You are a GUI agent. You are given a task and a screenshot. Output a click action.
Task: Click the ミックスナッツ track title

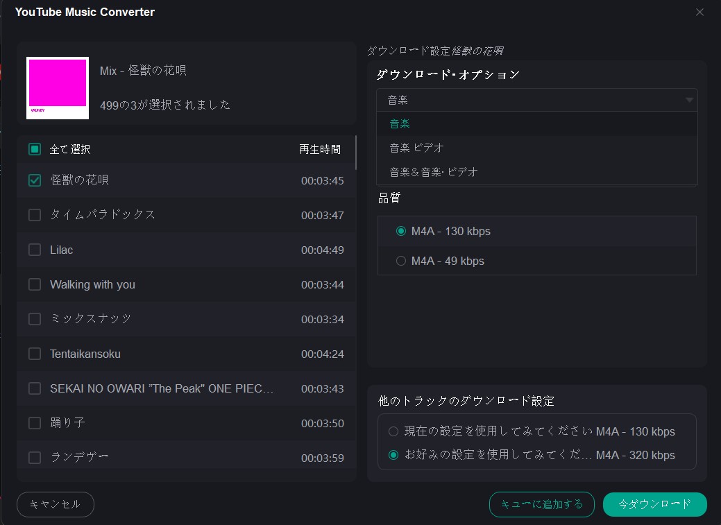91,318
